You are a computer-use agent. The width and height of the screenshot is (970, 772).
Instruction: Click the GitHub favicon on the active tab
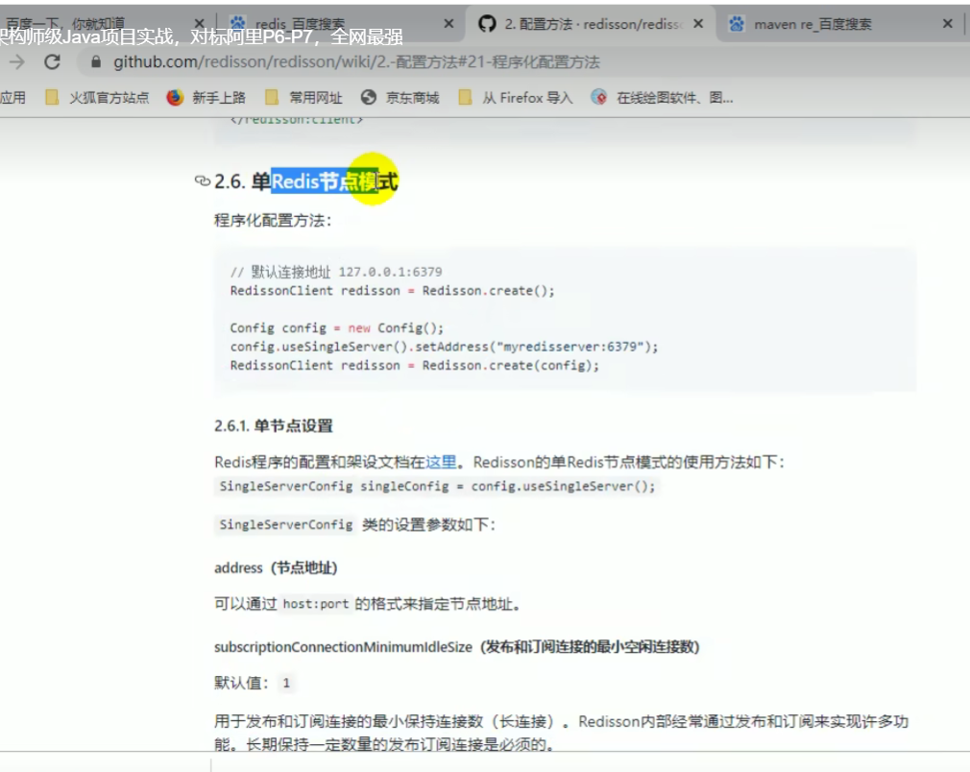click(487, 24)
